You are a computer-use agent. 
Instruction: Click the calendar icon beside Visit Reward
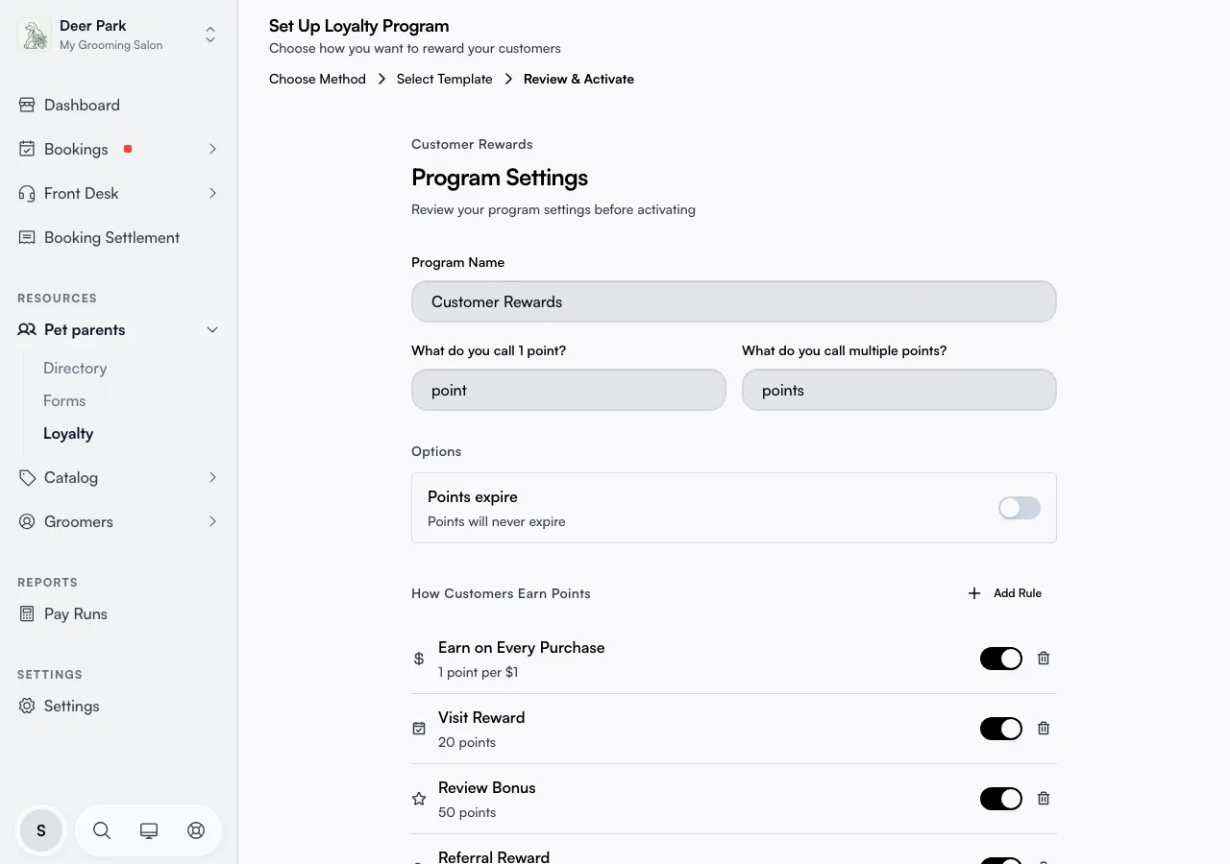pos(419,729)
